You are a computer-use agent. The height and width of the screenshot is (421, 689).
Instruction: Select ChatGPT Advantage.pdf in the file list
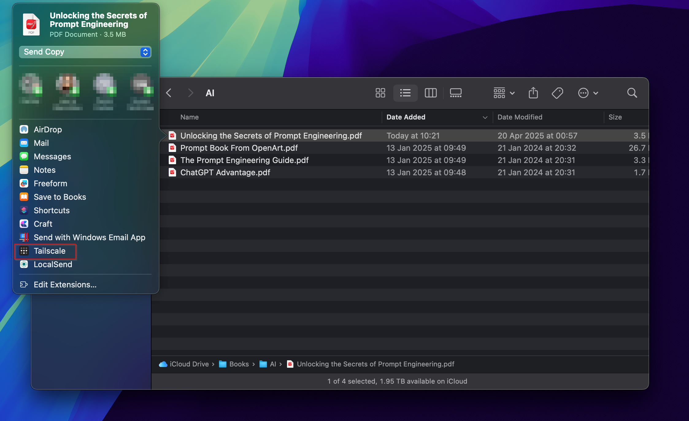[x=225, y=172]
